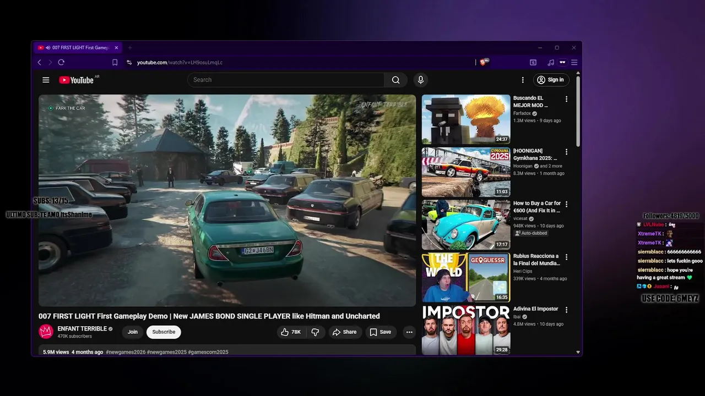Screen dimensions: 705x396
Task: Open more actions below the video
Action: pos(409,332)
